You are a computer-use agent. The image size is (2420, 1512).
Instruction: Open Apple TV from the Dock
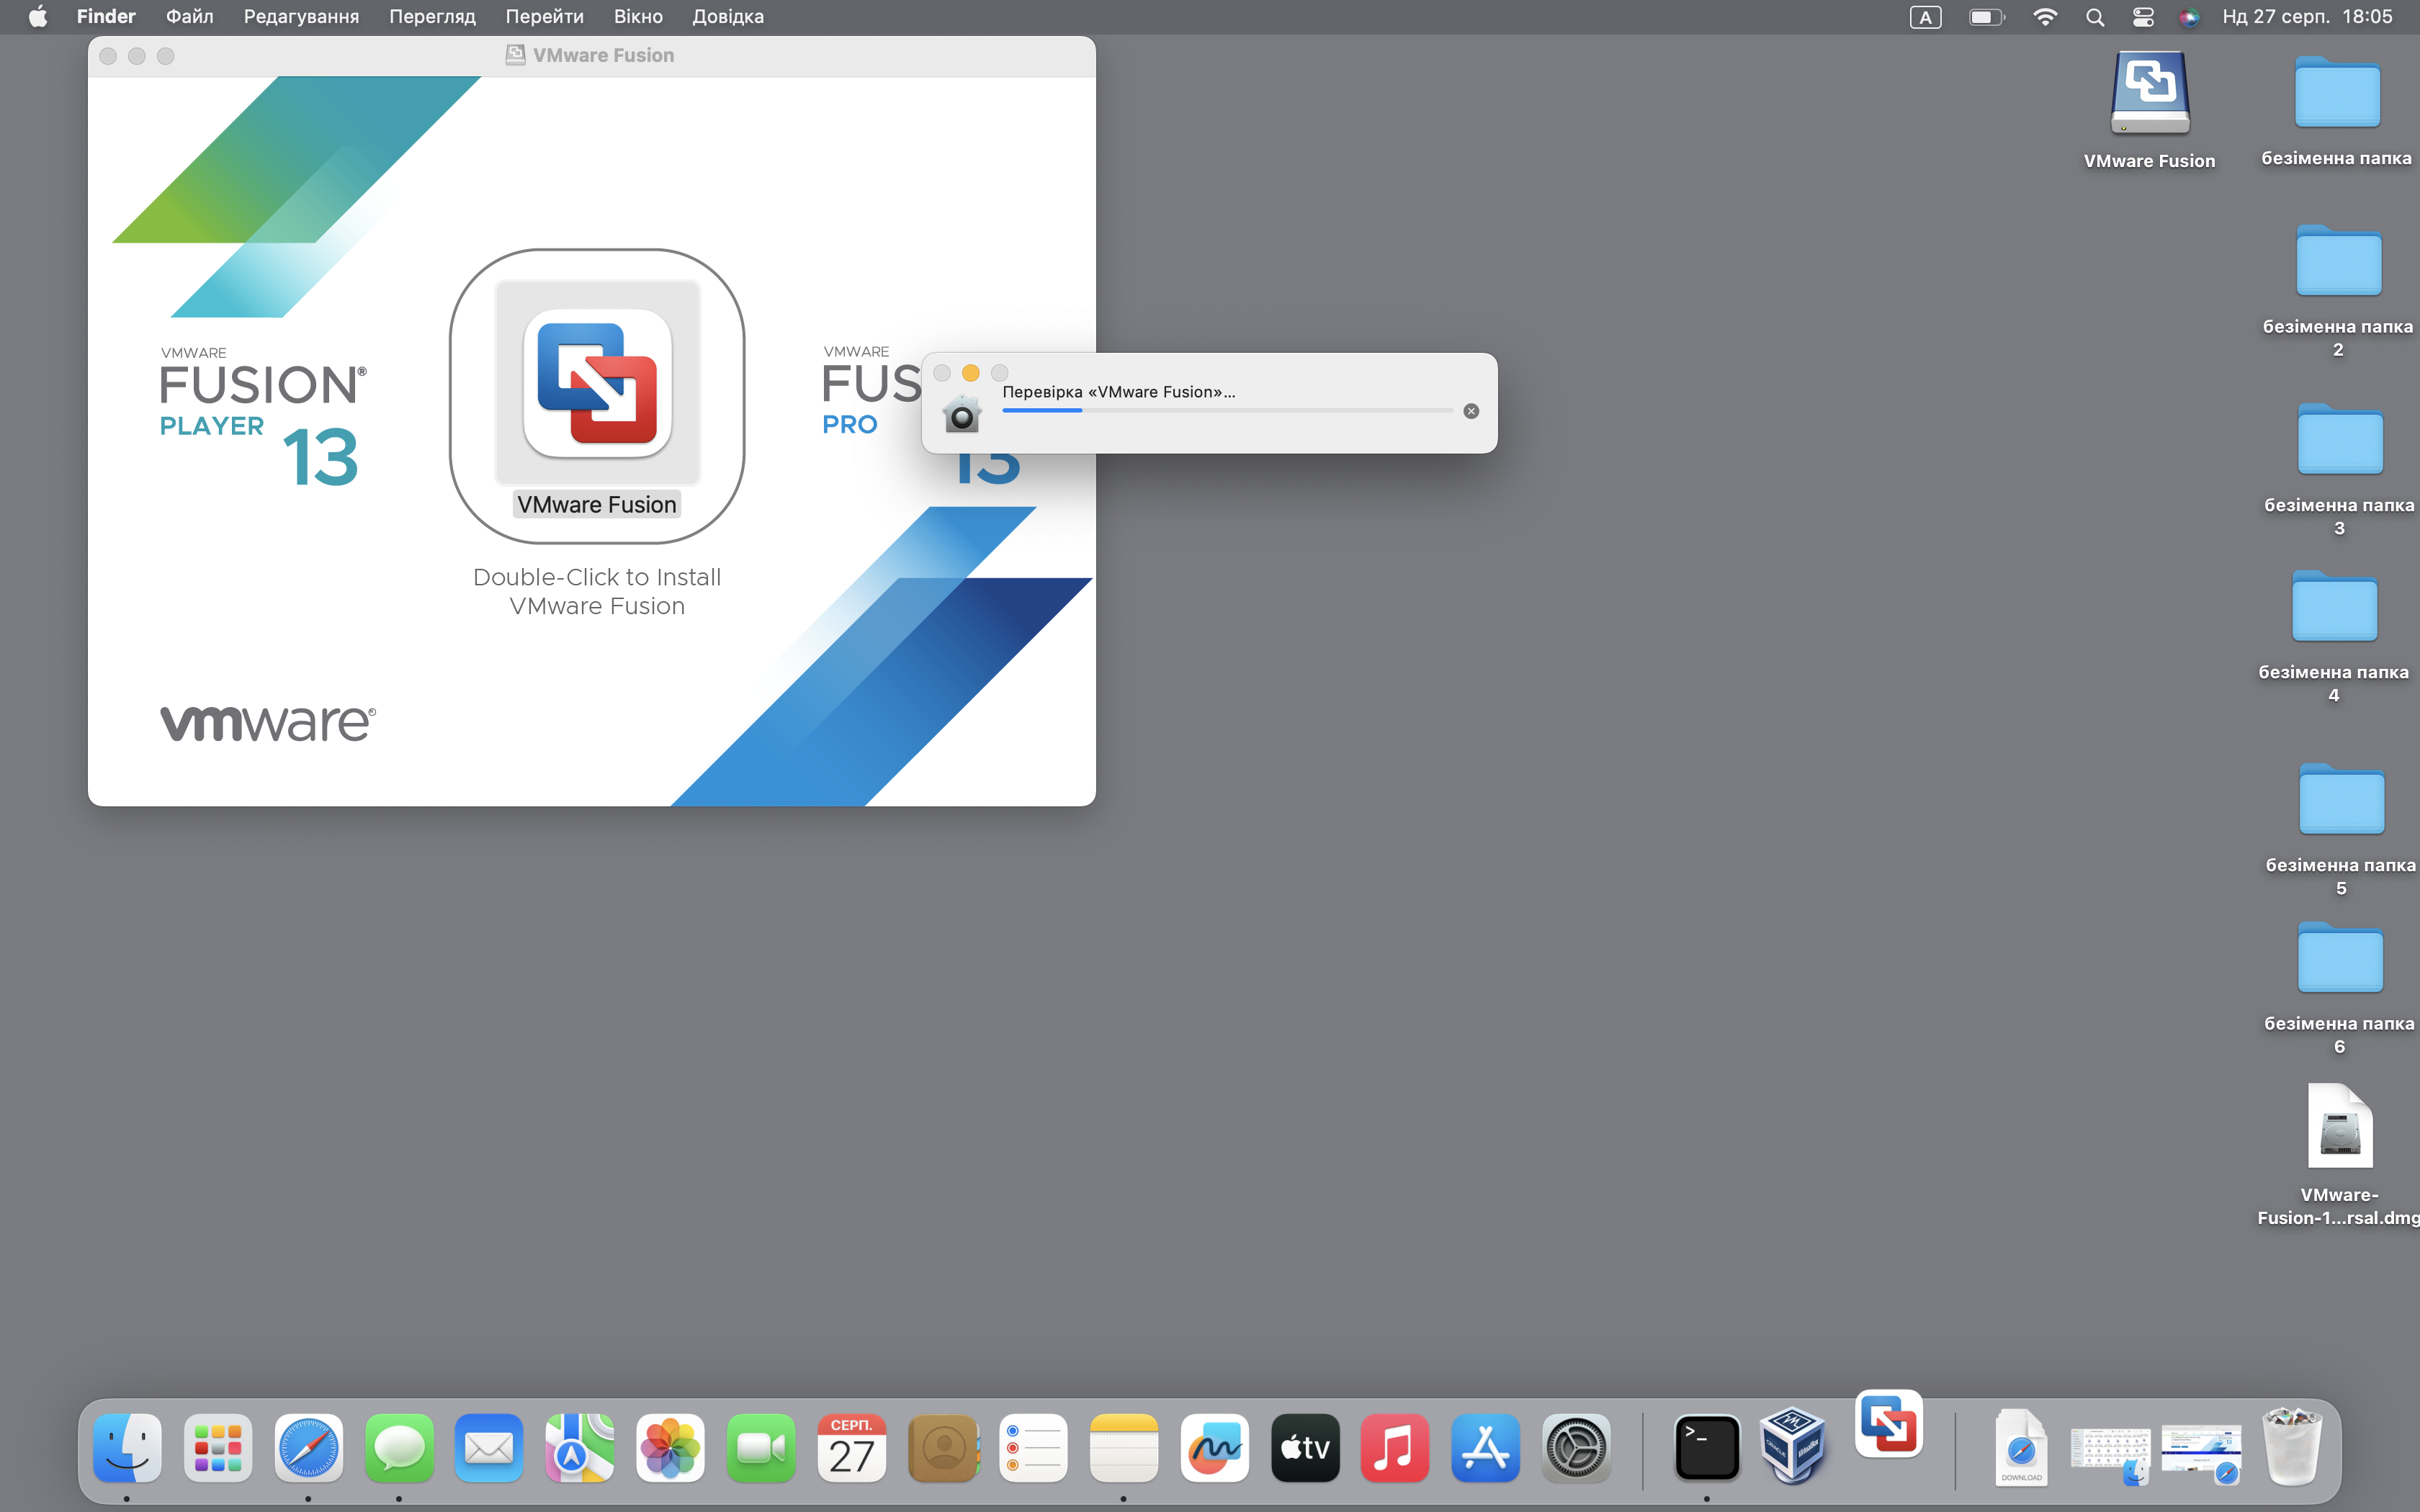[x=1305, y=1448]
